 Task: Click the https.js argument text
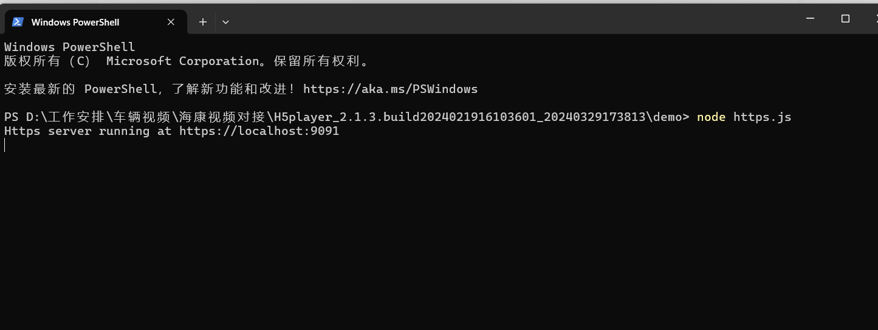coord(762,117)
